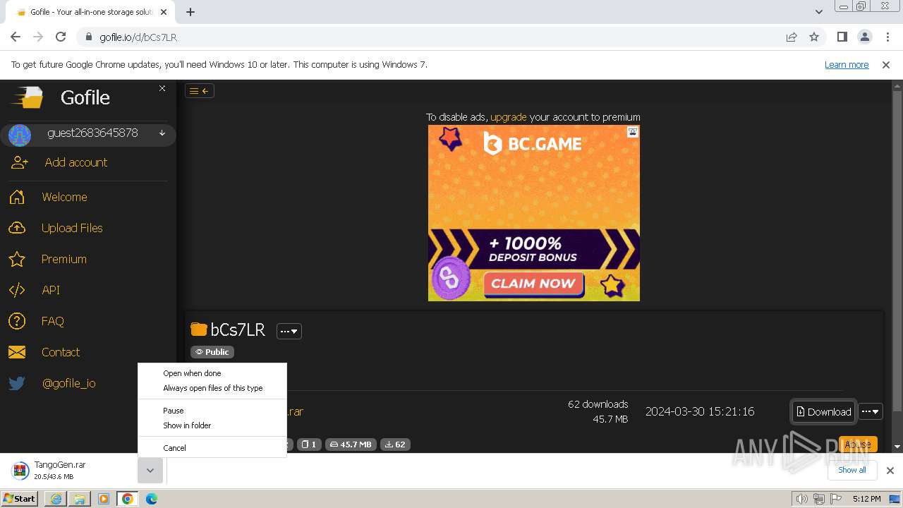Close the Gofile sidebar with X
903x508 pixels.
162,88
